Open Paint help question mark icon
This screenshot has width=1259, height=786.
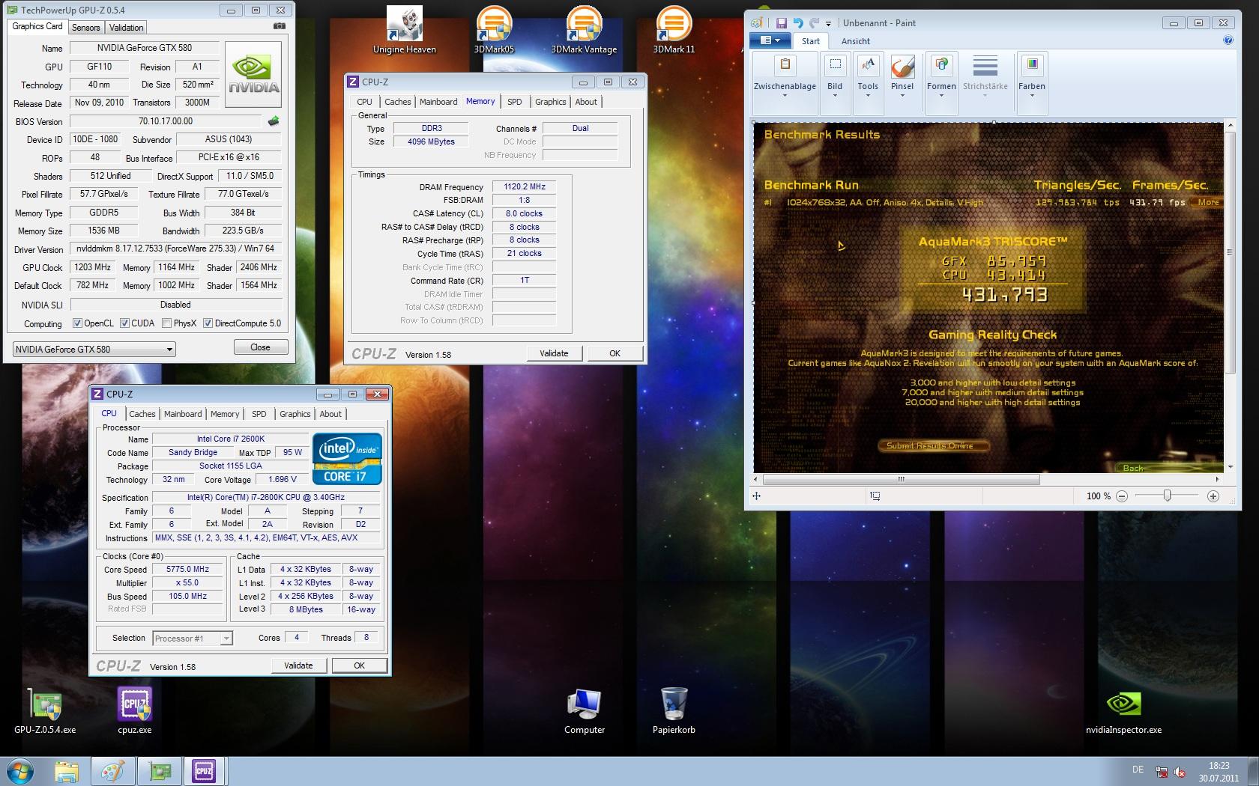tap(1228, 40)
